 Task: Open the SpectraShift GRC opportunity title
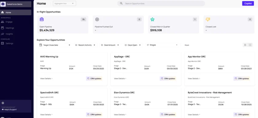point(49,93)
